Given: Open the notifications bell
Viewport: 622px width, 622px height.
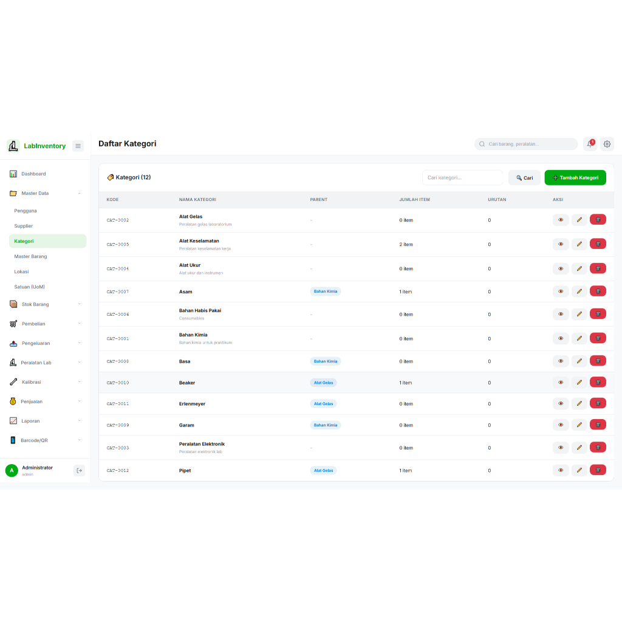Looking at the screenshot, I should [x=590, y=144].
